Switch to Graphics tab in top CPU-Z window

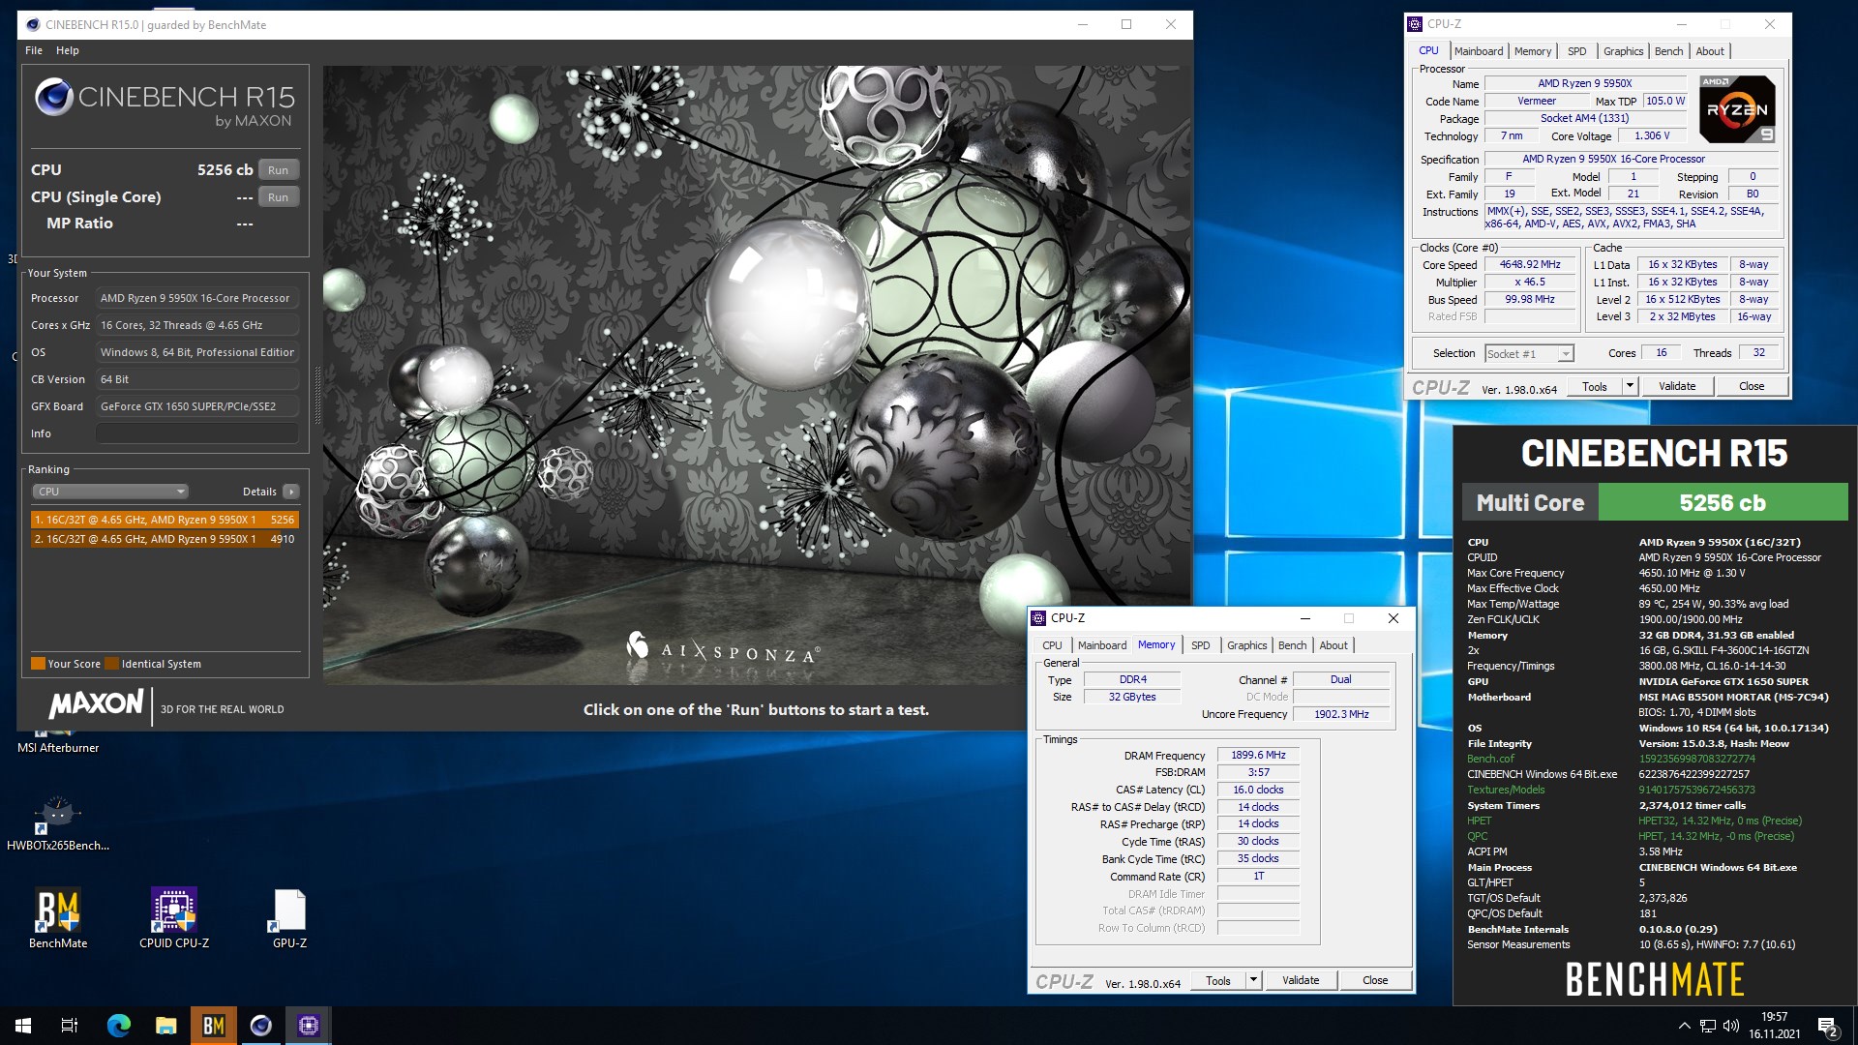[1623, 51]
